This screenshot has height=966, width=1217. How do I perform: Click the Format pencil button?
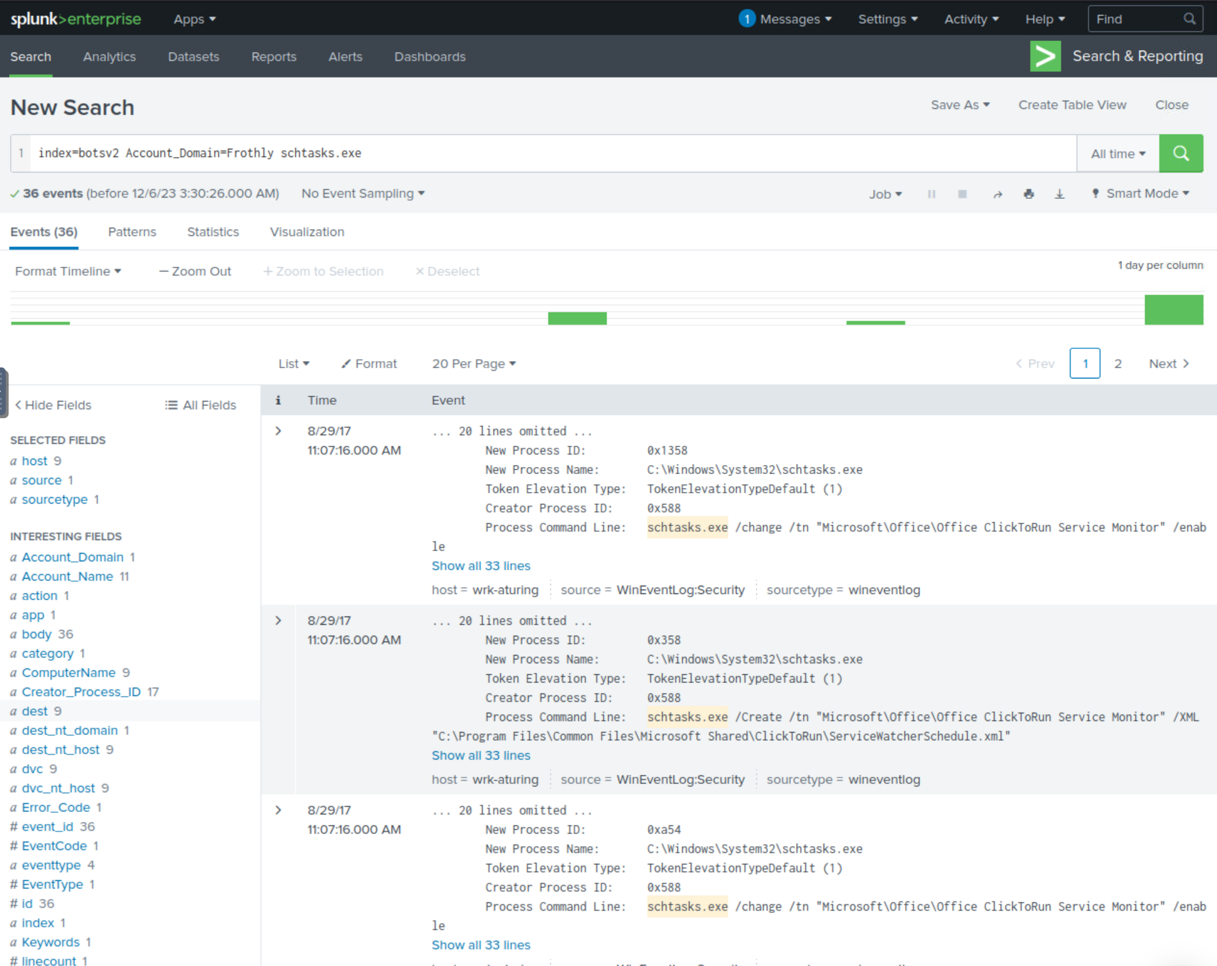click(x=369, y=364)
